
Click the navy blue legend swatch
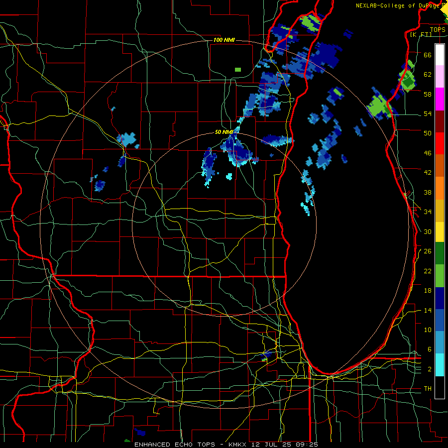pyautogui.click(x=440, y=298)
